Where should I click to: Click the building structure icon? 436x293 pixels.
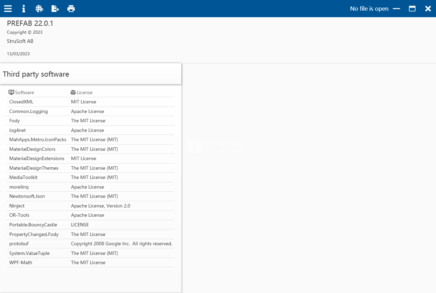tap(39, 9)
